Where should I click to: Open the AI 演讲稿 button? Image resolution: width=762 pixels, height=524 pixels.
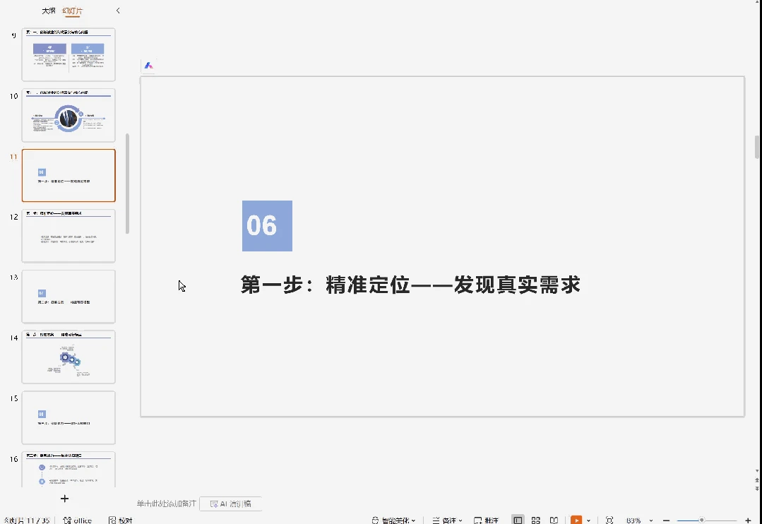[231, 504]
